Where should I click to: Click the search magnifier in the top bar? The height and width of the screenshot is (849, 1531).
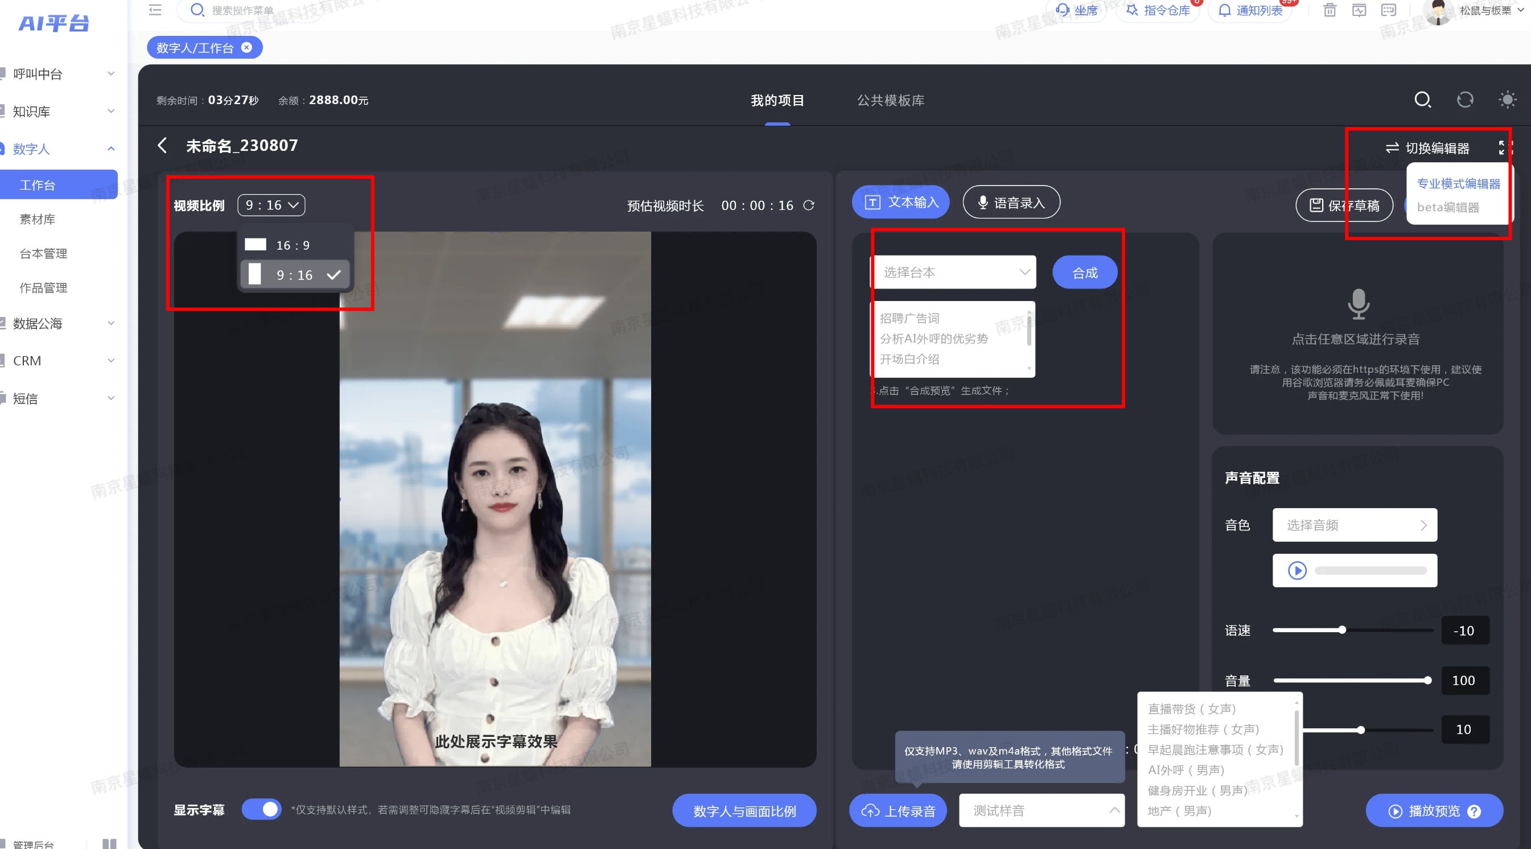click(197, 10)
